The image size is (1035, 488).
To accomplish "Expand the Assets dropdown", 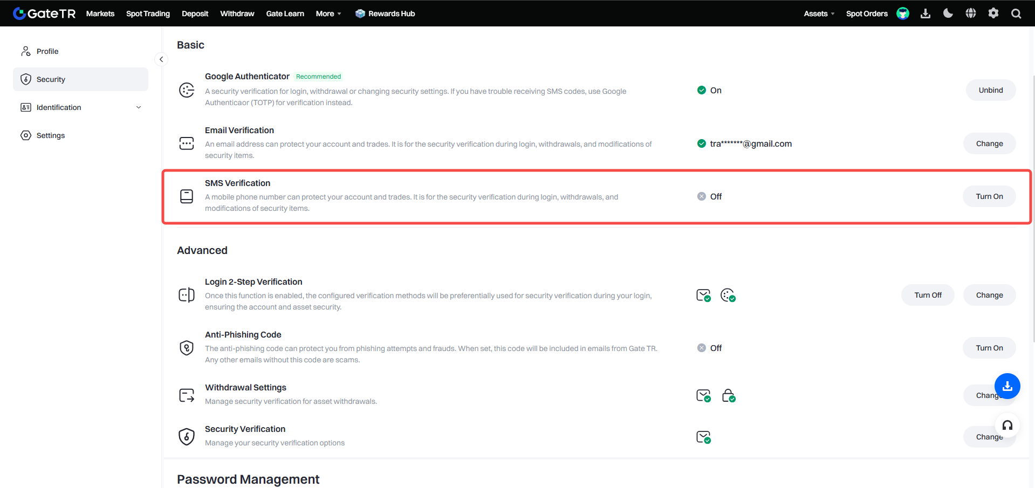I will (x=819, y=13).
